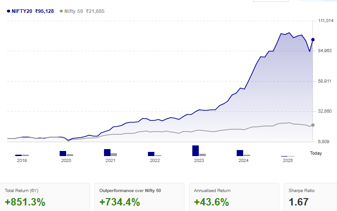The image size is (337, 211).
Task: Click the 2024 year label
Action: [243, 161]
